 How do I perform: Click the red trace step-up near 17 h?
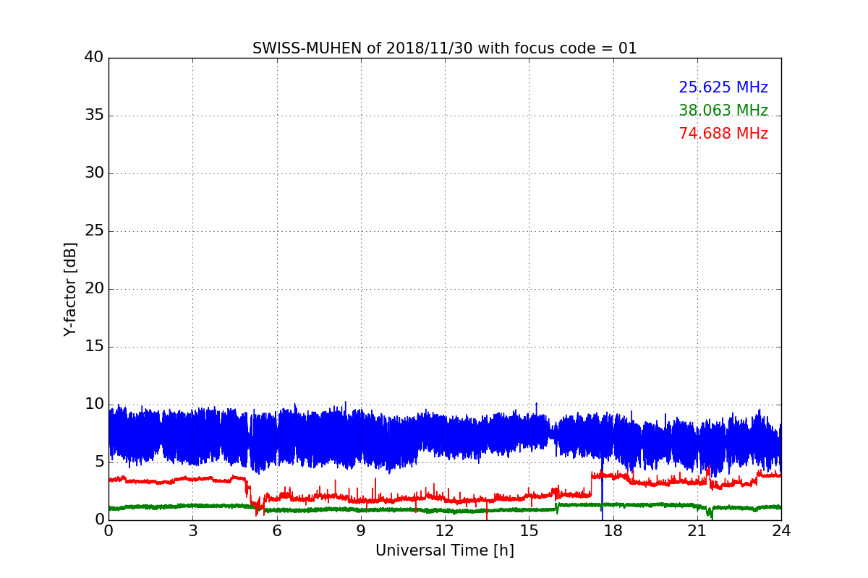click(591, 484)
